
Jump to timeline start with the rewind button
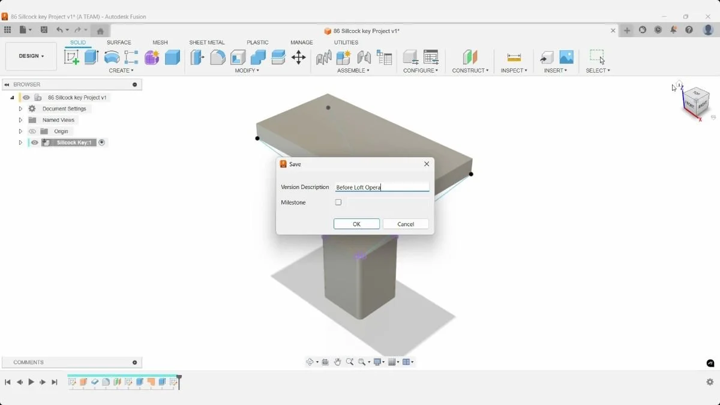pos(8,382)
